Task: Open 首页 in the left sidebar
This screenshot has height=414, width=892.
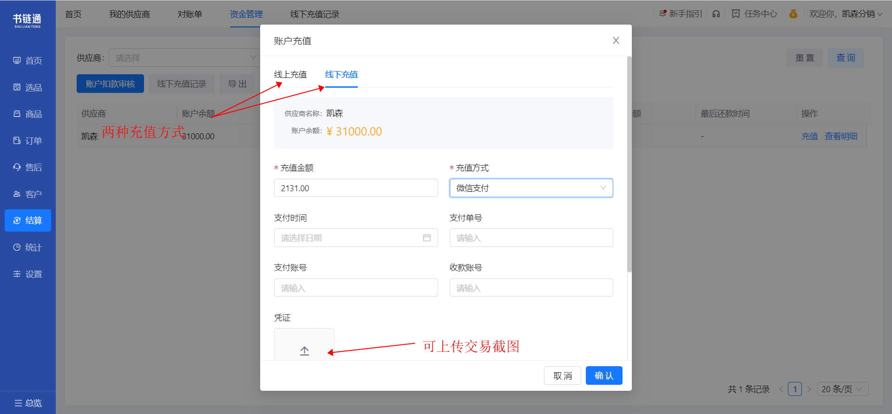Action: [28, 61]
